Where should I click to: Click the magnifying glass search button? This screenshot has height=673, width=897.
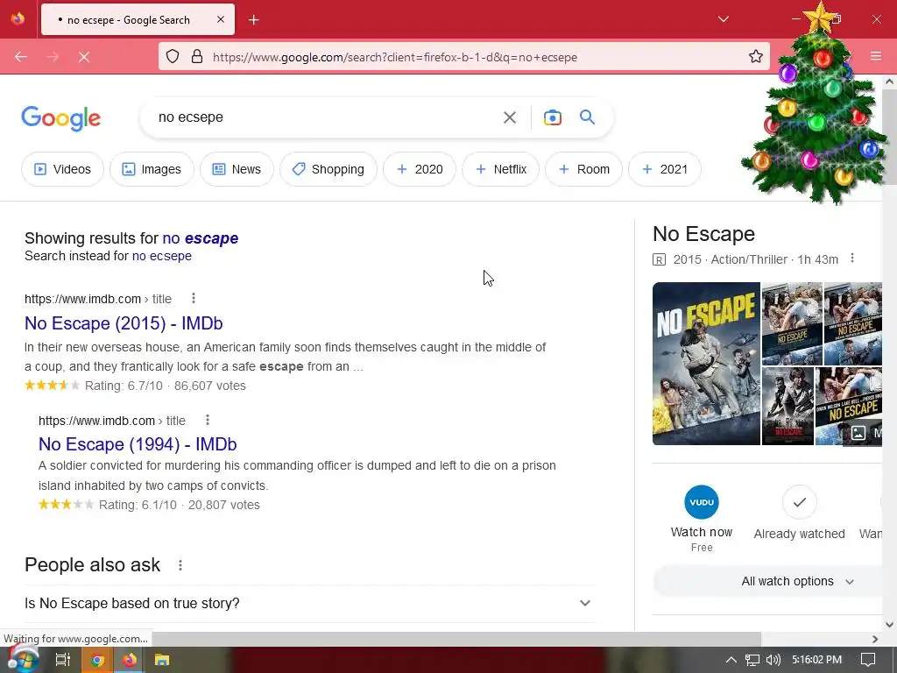587,117
